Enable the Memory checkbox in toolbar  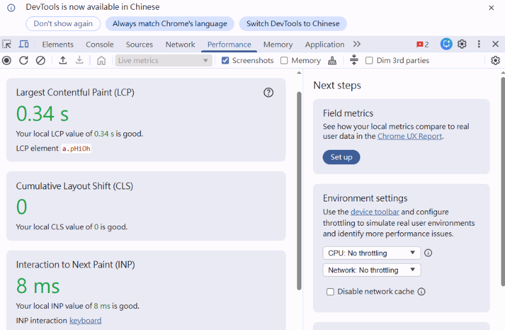284,61
